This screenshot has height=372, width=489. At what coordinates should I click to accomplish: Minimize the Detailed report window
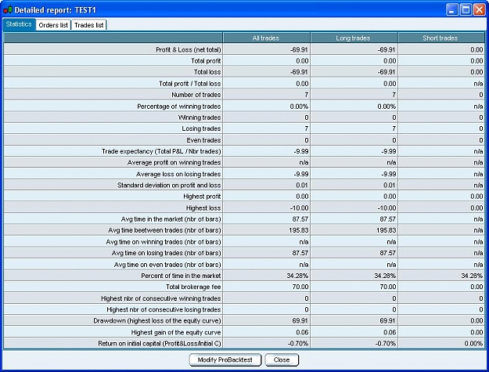pyautogui.click(x=452, y=9)
